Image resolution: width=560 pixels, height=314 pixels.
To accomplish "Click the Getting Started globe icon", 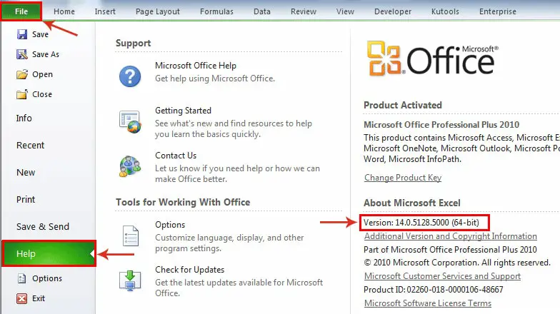I will coord(130,121).
